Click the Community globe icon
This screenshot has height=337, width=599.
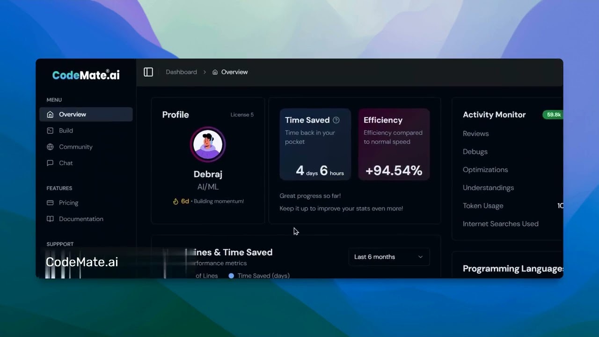(50, 147)
